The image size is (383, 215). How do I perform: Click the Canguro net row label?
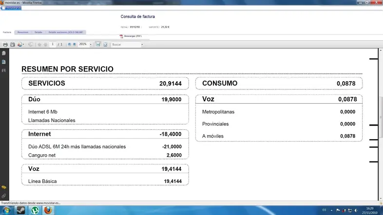(x=42, y=155)
